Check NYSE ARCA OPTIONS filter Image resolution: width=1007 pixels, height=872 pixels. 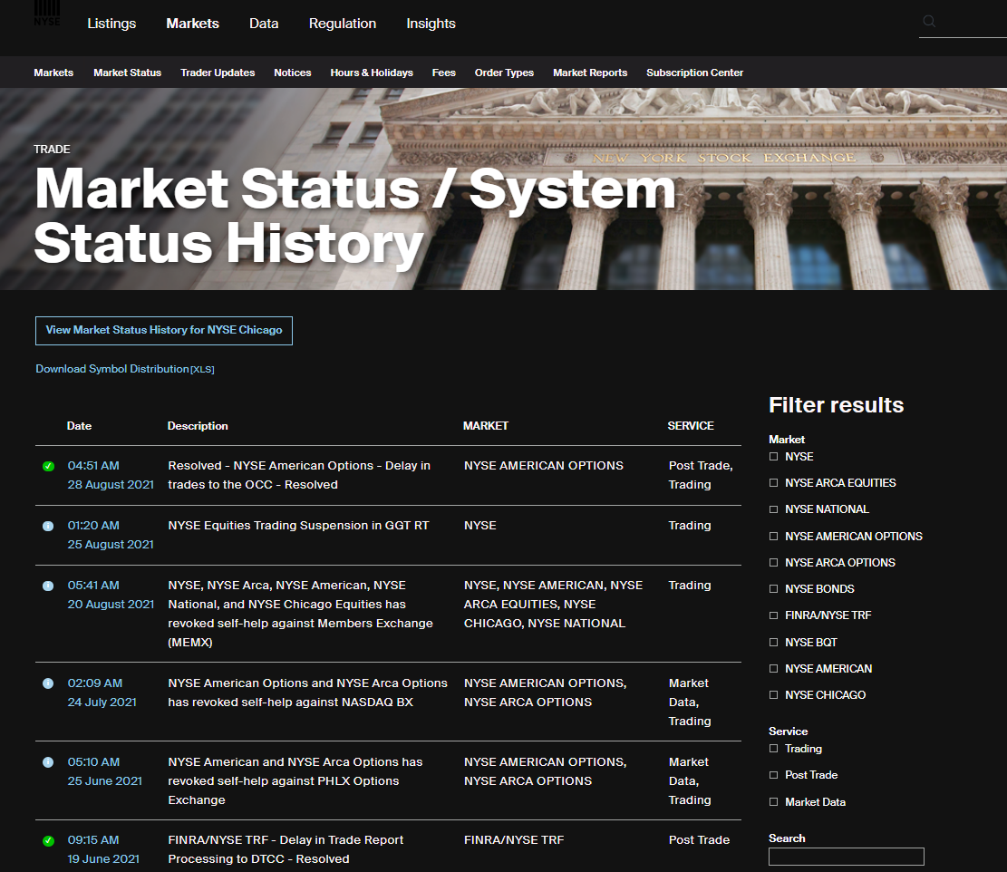click(x=773, y=563)
